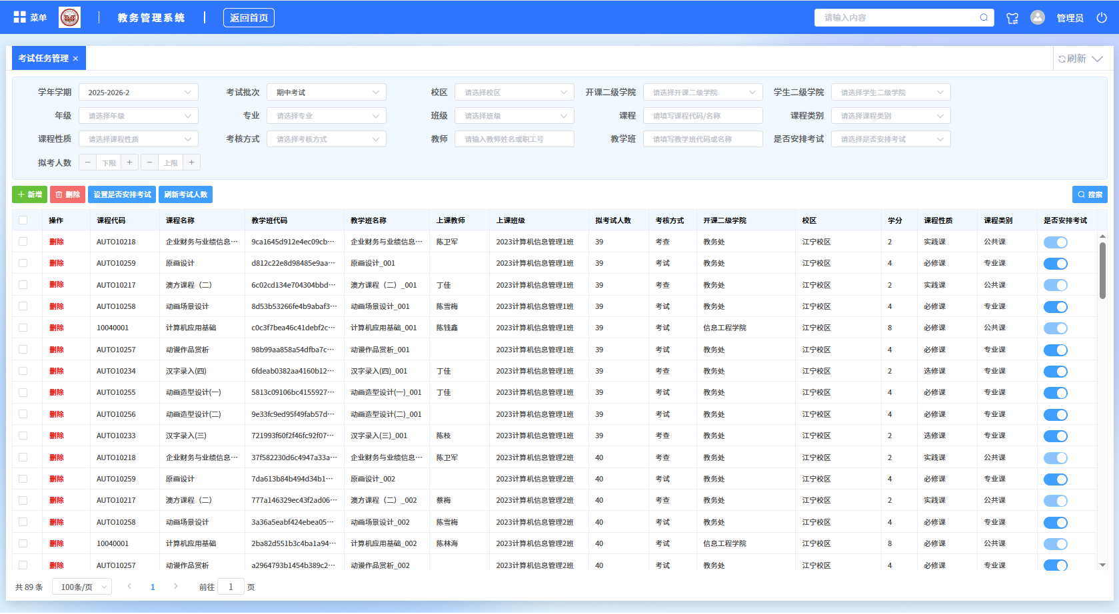Viewport: 1119px width, 614px height.
Task: Click the 新增 add button
Action: point(30,194)
